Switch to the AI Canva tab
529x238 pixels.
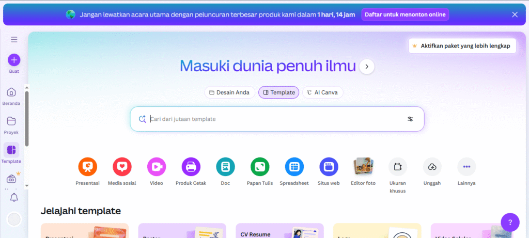tap(322, 92)
